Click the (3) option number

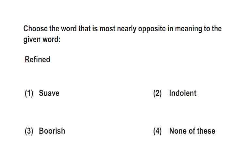(x=29, y=131)
